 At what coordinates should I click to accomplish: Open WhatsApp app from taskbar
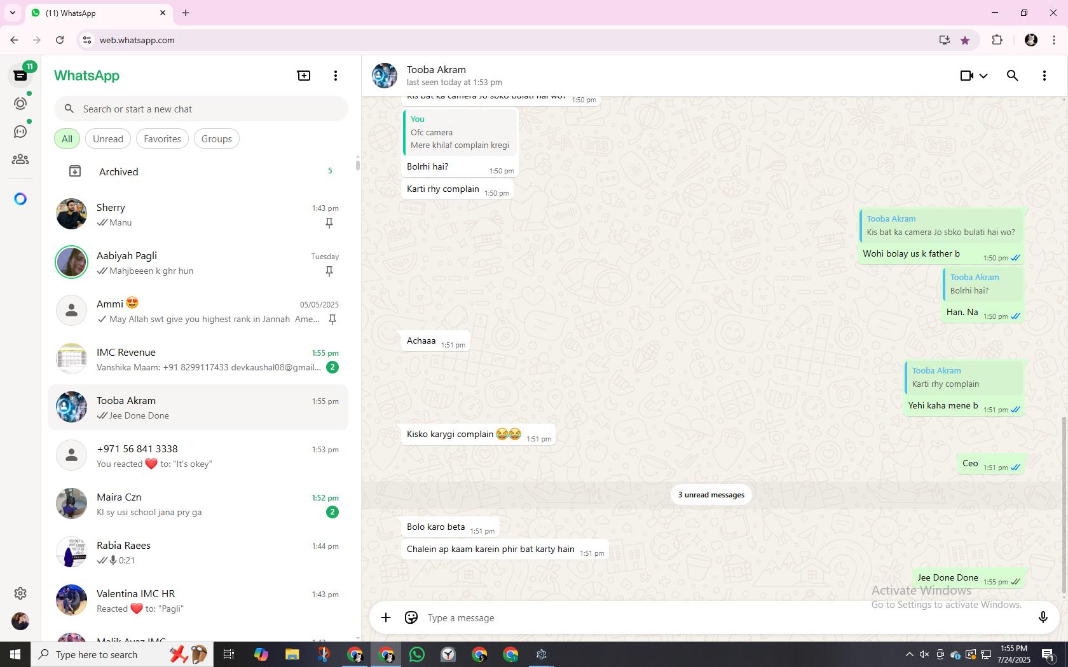[x=417, y=654]
